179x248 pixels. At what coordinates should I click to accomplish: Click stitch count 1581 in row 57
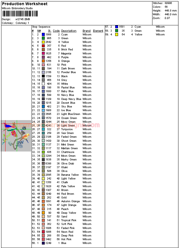point(122,27)
